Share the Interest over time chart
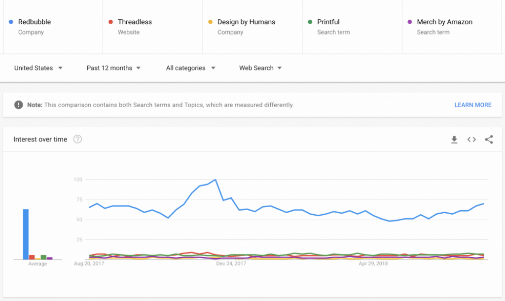The height and width of the screenshot is (301, 505). point(489,140)
